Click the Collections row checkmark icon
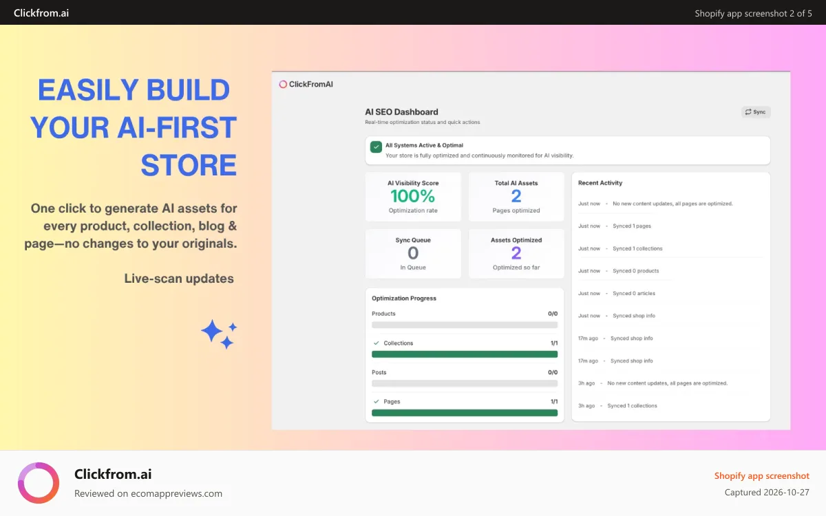The height and width of the screenshot is (516, 826). coord(376,343)
